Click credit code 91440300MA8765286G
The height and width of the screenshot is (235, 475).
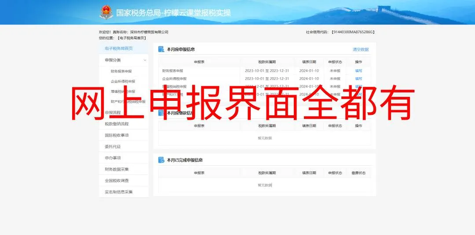(353, 32)
